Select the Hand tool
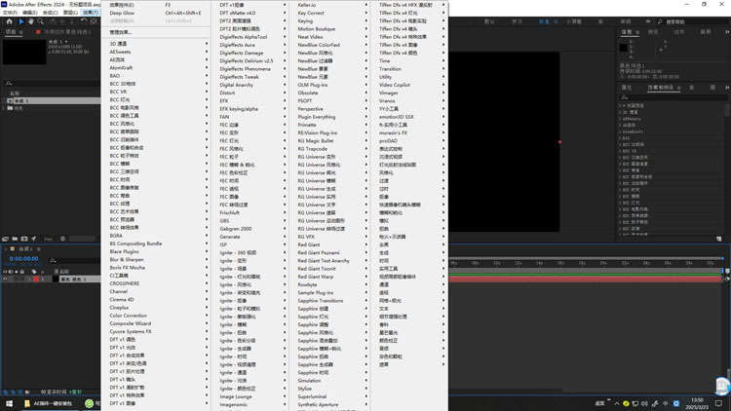This screenshot has width=731, height=411. click(32, 20)
